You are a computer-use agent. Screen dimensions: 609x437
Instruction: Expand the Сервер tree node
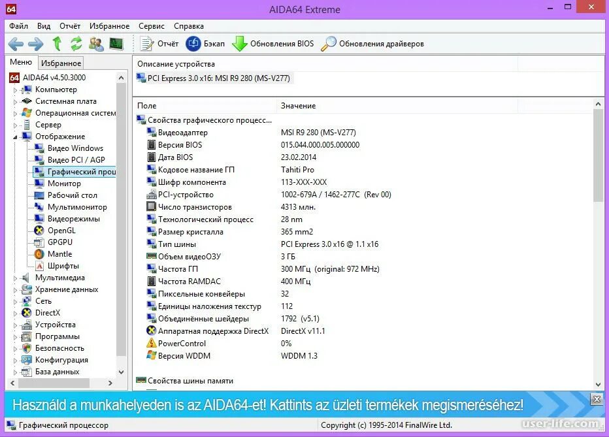click(x=15, y=125)
